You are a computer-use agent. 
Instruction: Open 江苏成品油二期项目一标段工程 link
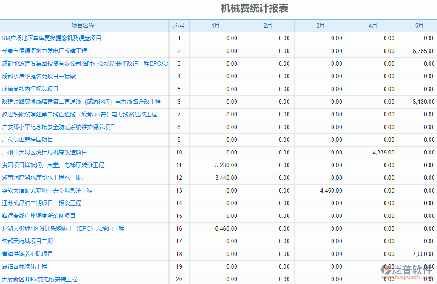pos(42,203)
